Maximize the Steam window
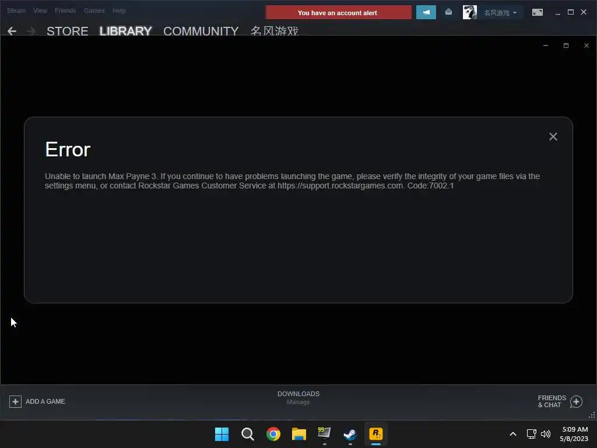597x448 pixels. click(x=571, y=12)
